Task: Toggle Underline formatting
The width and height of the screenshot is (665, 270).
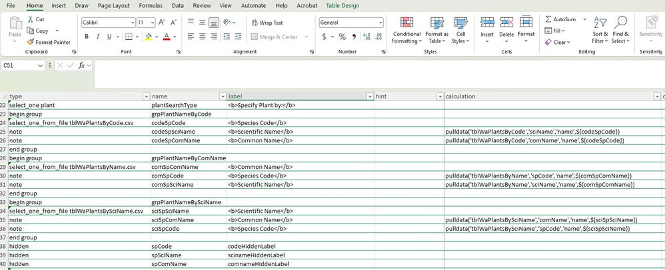Action: coord(109,37)
